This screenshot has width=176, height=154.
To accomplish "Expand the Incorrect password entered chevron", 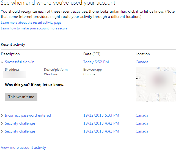I will [2, 116].
